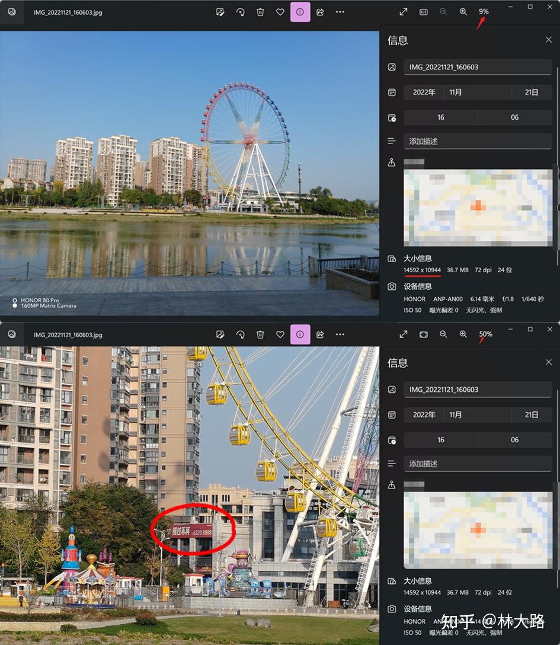The image size is (560, 645).
Task: Click actual-size 1:1 icon in top window
Action: tap(424, 12)
